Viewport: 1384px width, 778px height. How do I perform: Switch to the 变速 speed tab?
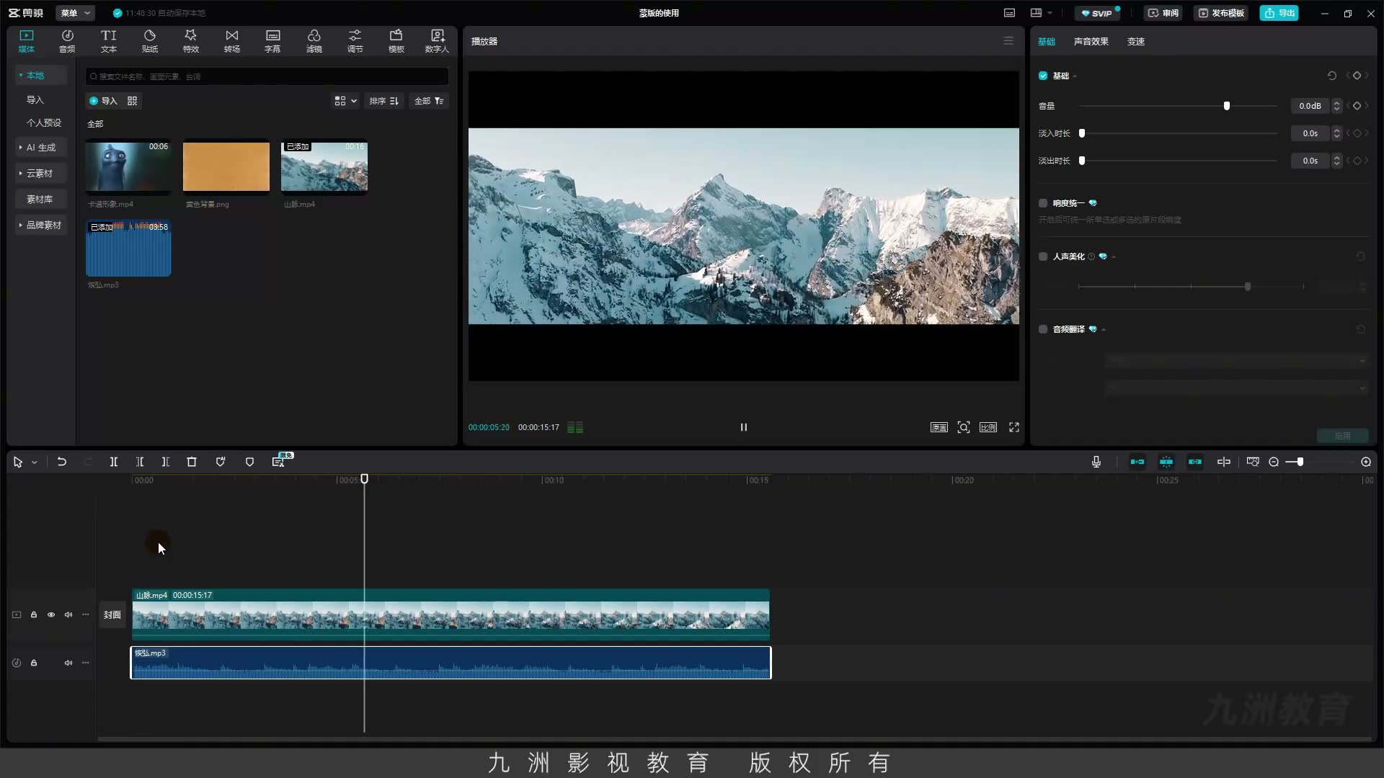(1136, 41)
